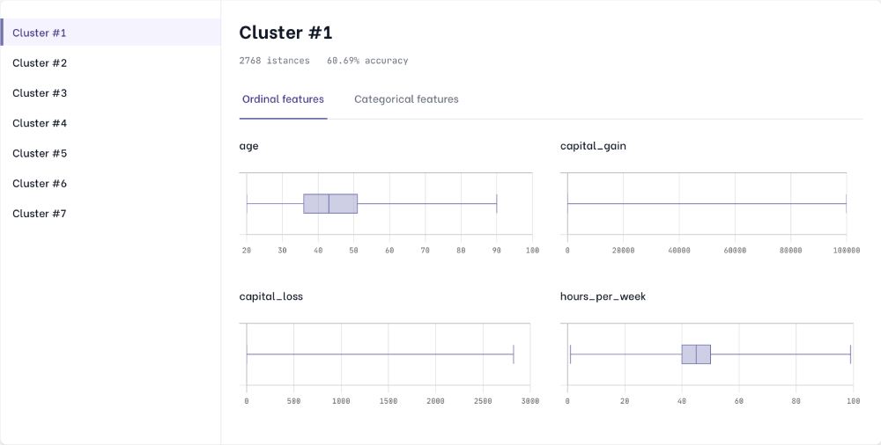
Task: Show details for Cluster #4
Action: click(x=40, y=123)
